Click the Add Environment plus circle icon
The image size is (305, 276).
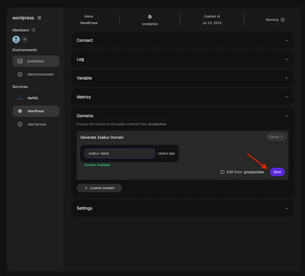pos(20,74)
